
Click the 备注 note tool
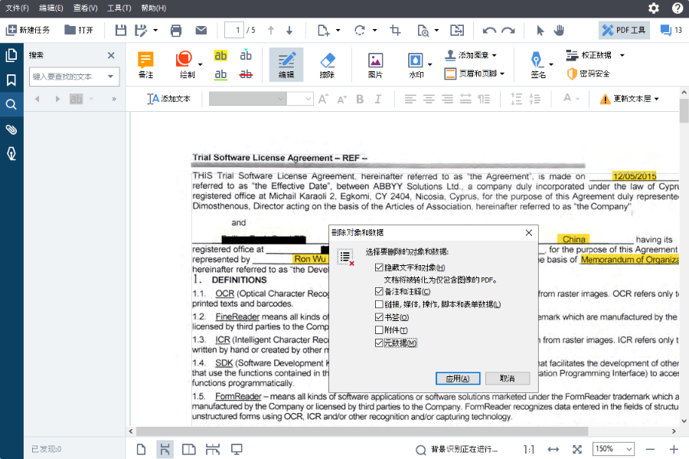tap(146, 64)
